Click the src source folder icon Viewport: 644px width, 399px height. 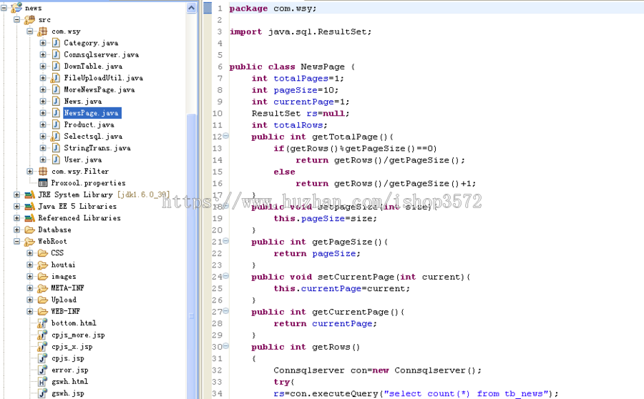29,19
